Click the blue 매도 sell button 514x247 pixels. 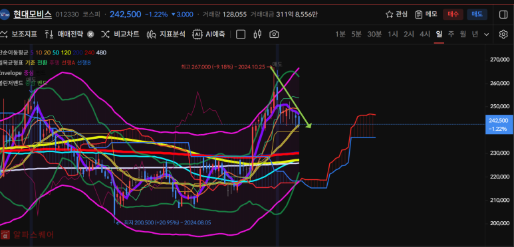click(x=477, y=15)
